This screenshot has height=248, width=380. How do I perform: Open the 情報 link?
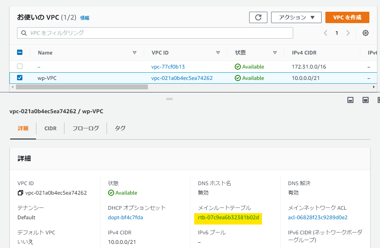(x=85, y=18)
